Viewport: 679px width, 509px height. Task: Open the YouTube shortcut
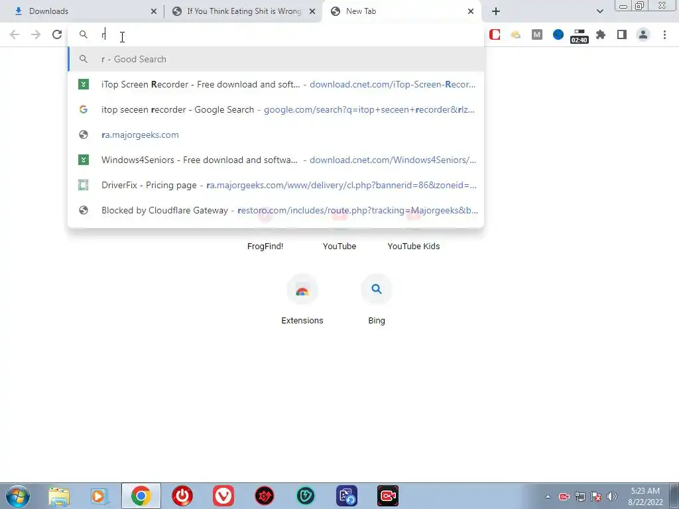(339, 246)
